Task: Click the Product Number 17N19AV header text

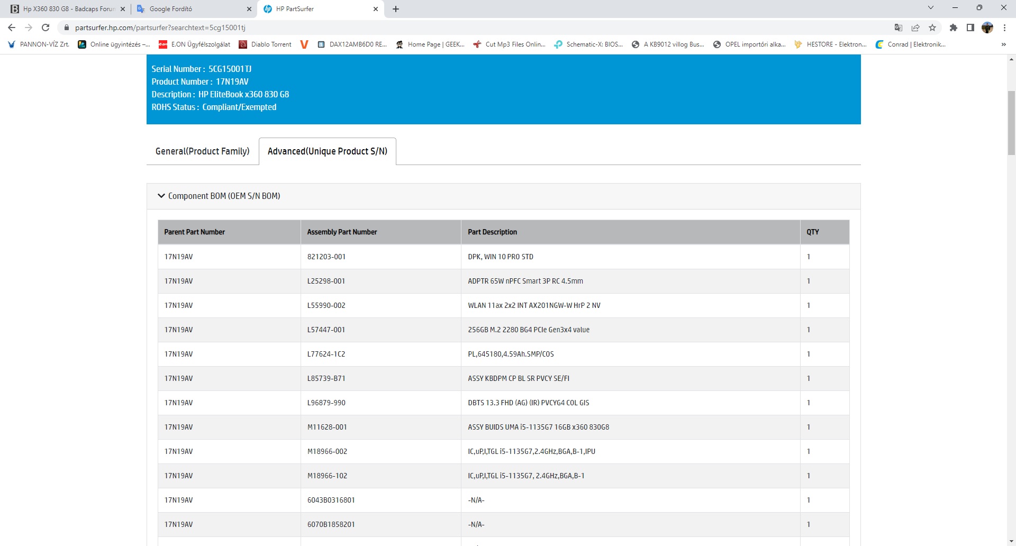Action: pyautogui.click(x=200, y=81)
